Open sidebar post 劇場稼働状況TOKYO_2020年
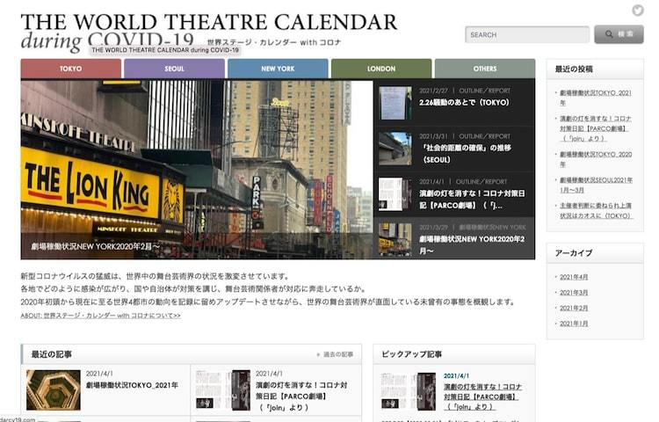 click(596, 159)
